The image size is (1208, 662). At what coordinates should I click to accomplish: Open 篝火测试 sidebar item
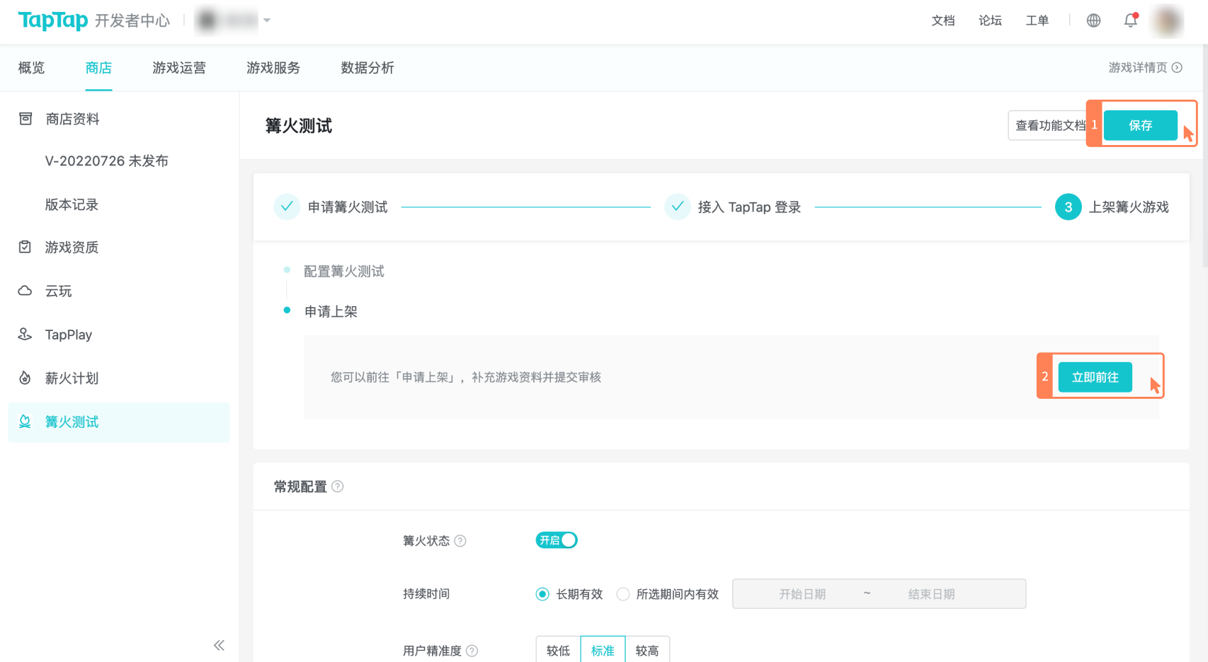[119, 422]
